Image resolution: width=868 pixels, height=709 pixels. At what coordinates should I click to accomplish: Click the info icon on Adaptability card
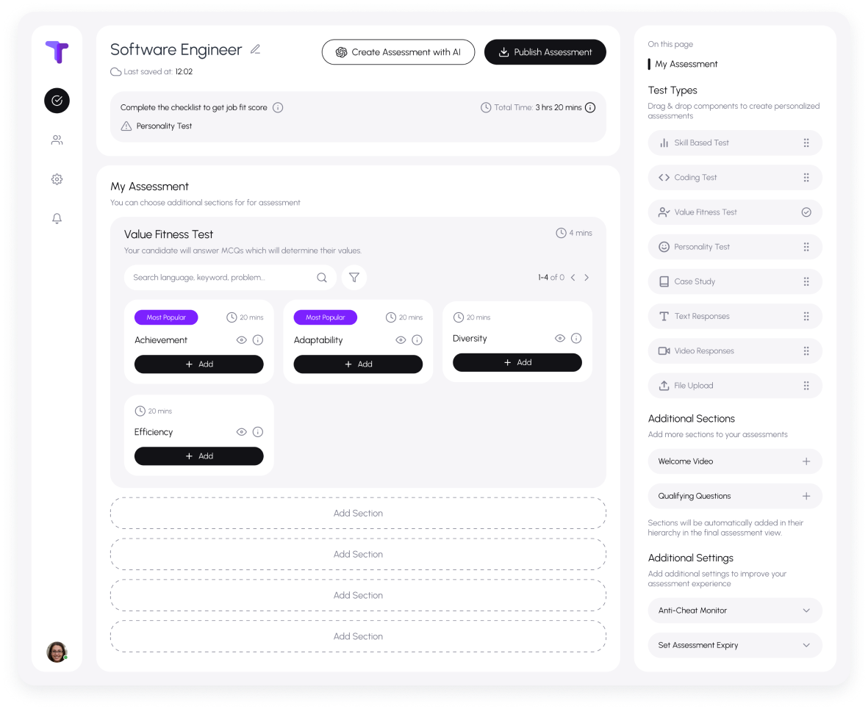pos(417,340)
